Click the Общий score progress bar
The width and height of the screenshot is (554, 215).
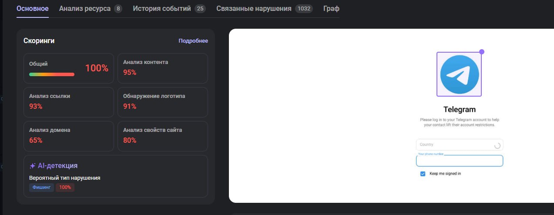(52, 74)
